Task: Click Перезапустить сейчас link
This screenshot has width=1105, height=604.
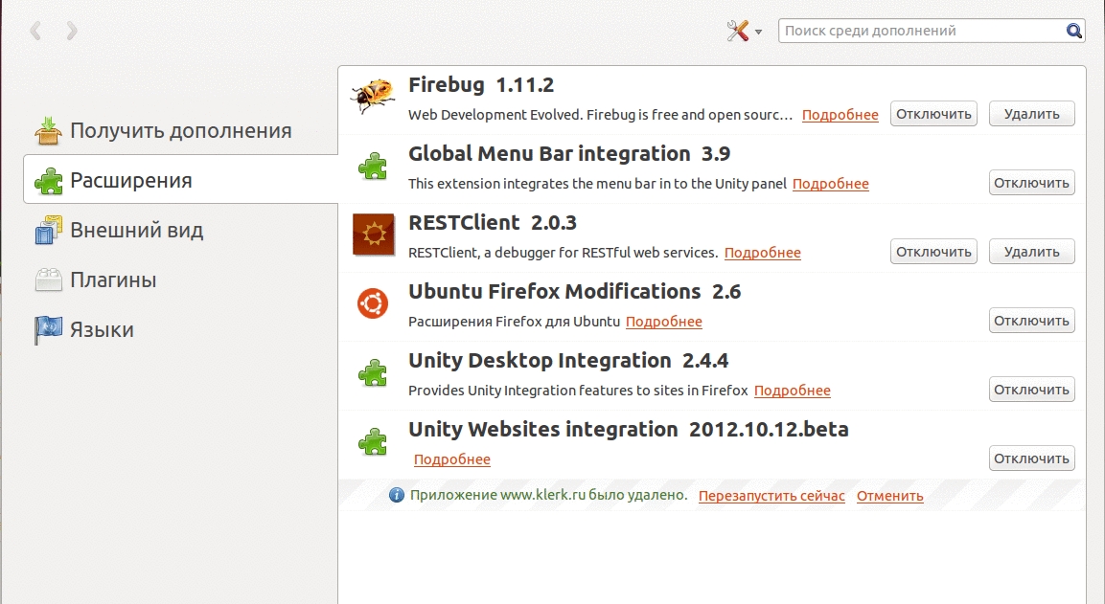Action: (771, 496)
